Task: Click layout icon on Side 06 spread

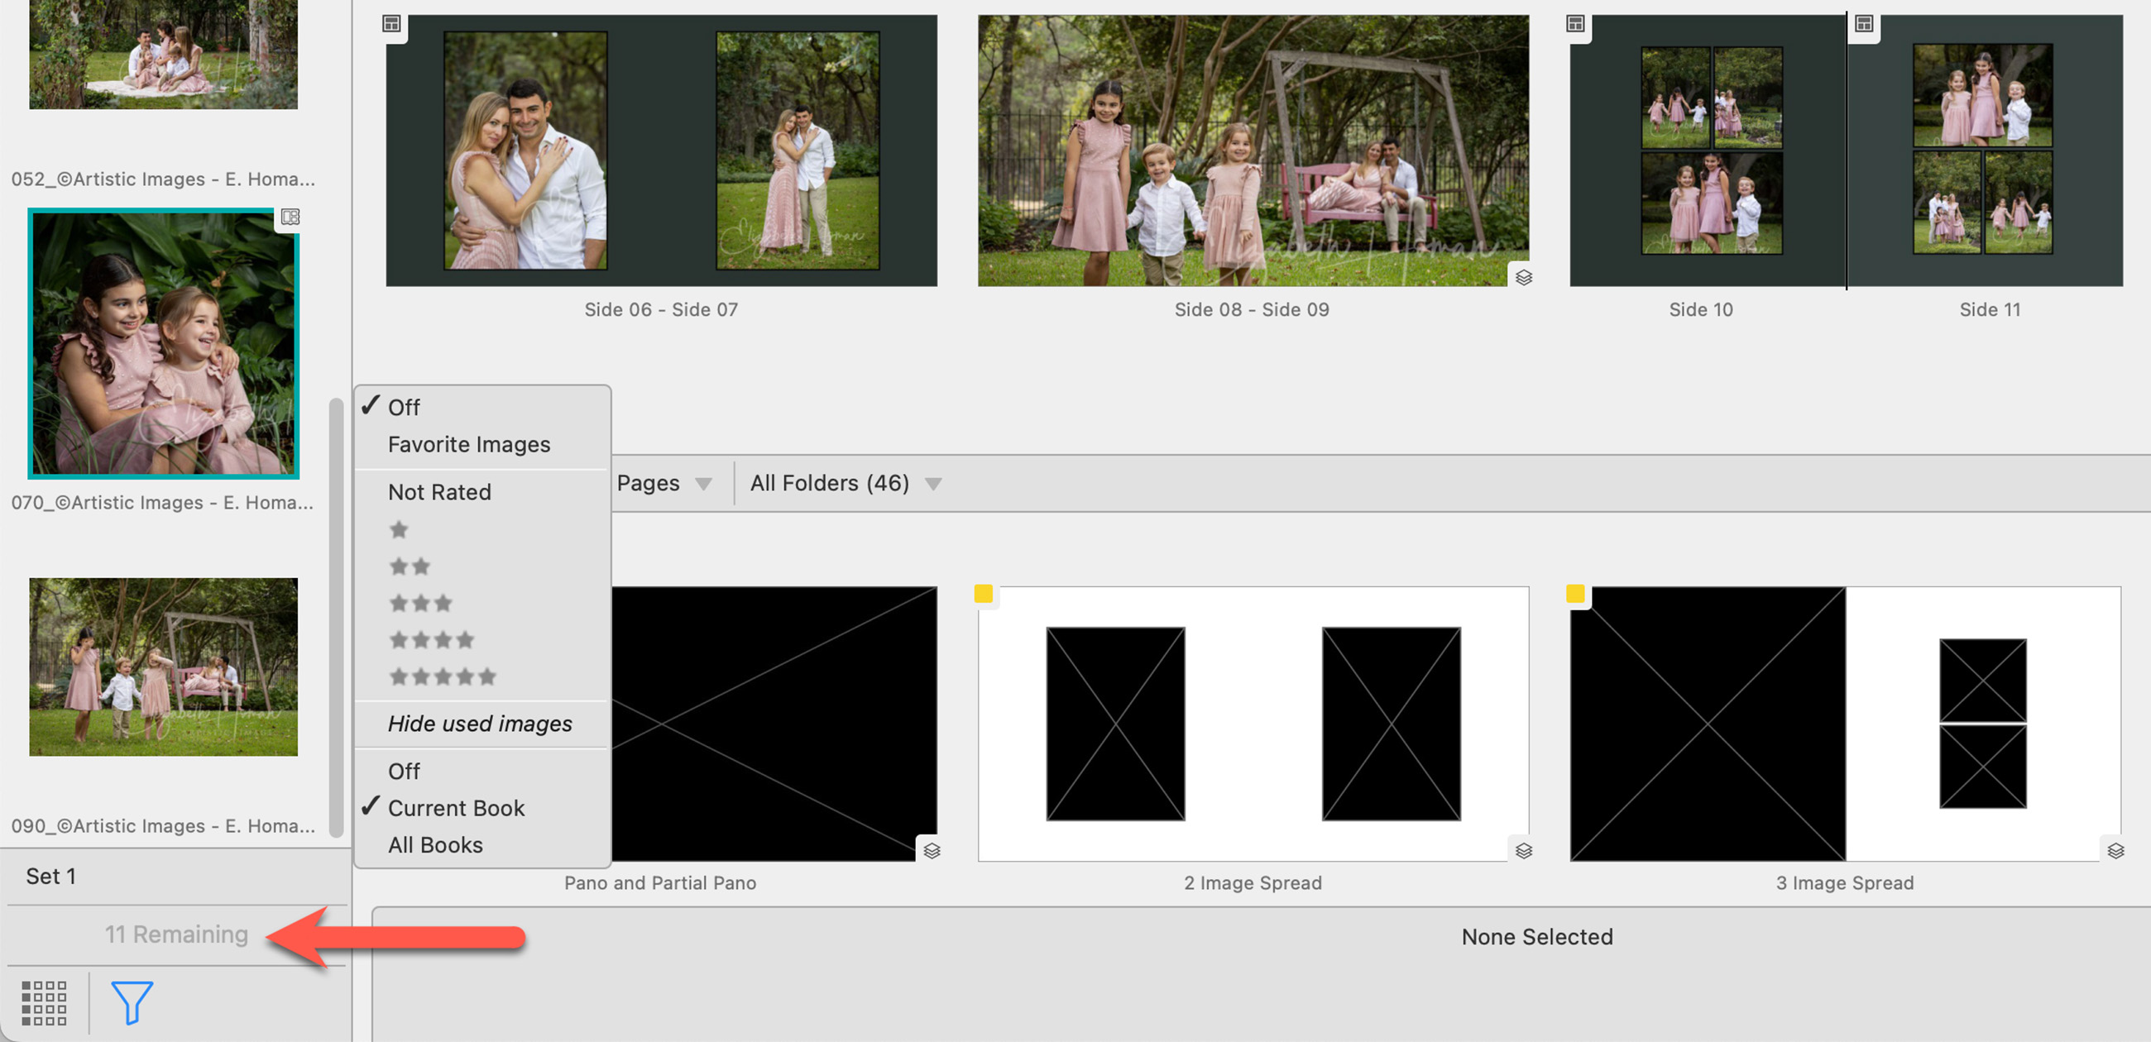Action: pyautogui.click(x=390, y=23)
